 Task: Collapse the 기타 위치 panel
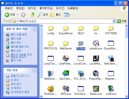pos(34,70)
